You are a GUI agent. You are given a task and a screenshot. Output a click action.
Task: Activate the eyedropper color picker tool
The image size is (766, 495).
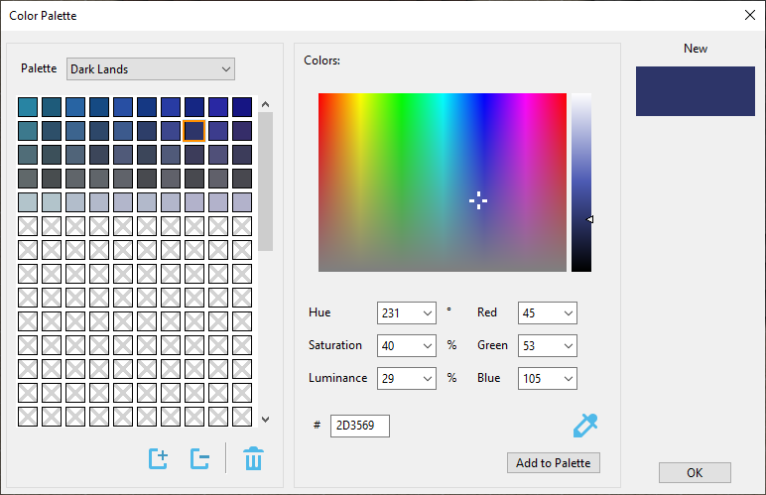click(x=585, y=426)
